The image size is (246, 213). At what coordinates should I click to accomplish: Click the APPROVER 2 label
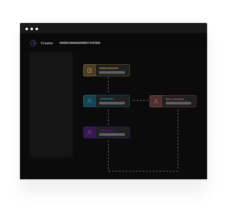click(x=107, y=130)
